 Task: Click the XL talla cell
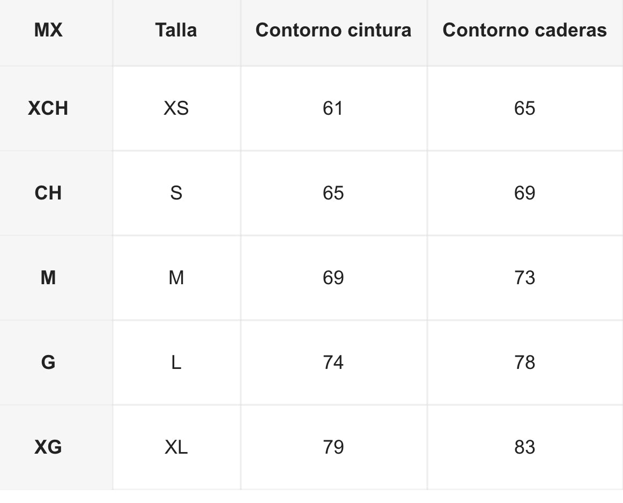[x=176, y=447]
